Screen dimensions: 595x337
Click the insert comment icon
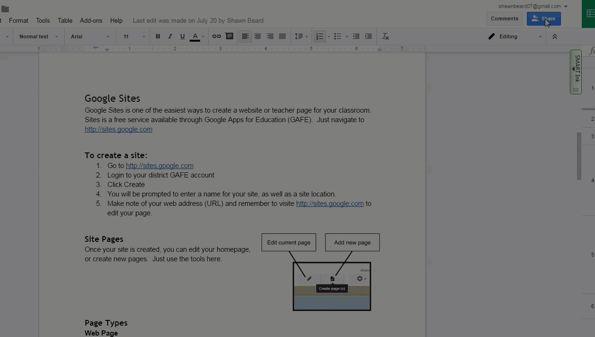229,36
